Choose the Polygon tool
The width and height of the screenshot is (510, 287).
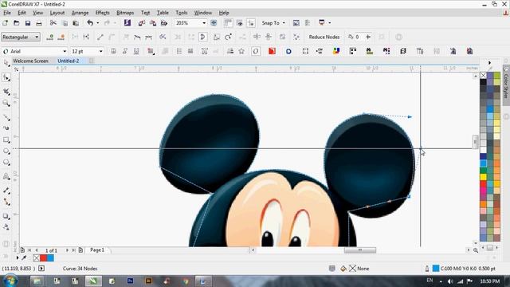pos(6,163)
